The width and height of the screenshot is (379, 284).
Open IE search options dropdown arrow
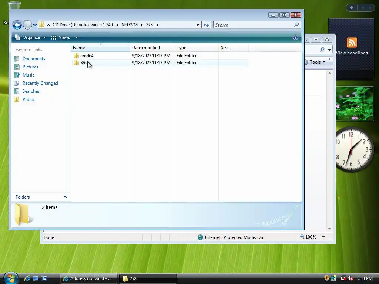click(x=329, y=50)
